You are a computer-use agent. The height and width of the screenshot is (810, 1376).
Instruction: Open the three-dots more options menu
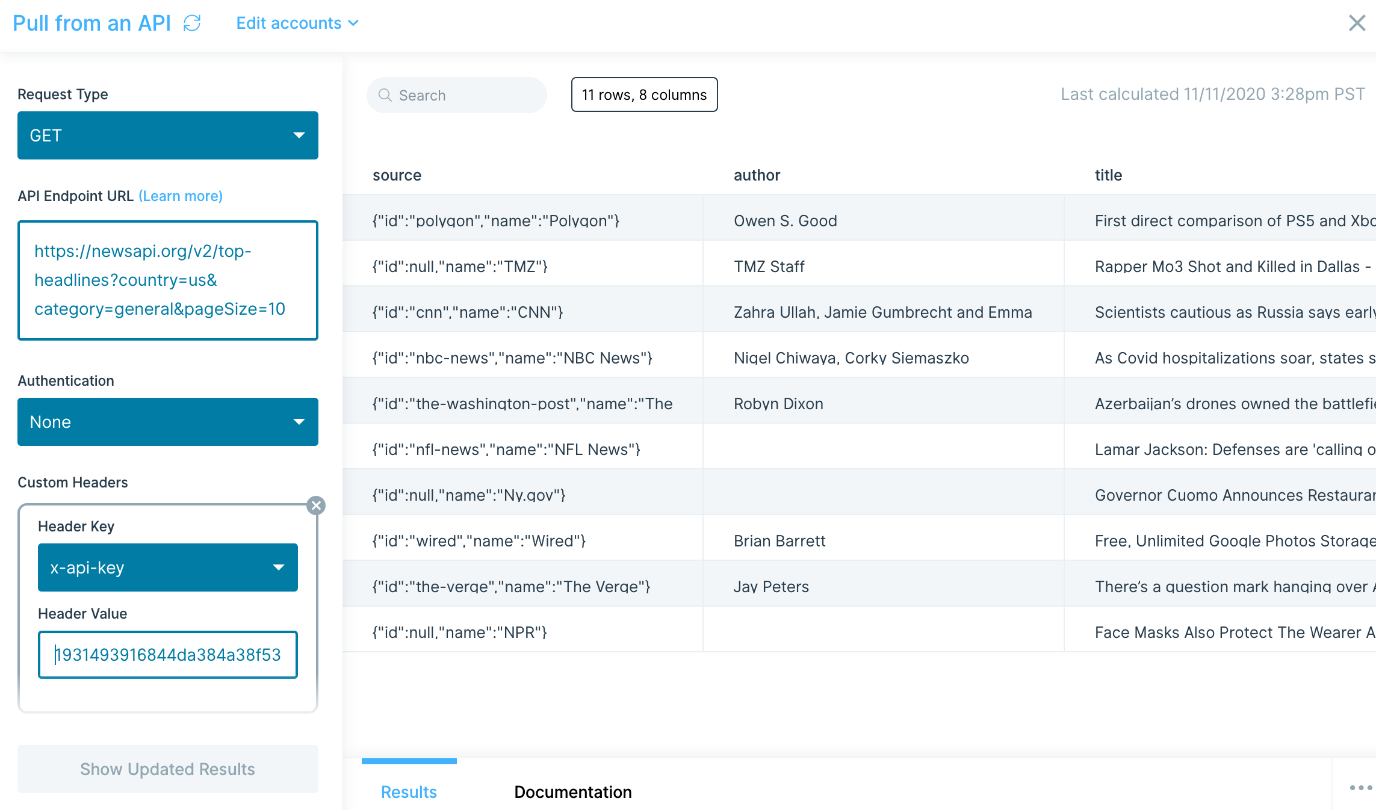pos(1360,788)
